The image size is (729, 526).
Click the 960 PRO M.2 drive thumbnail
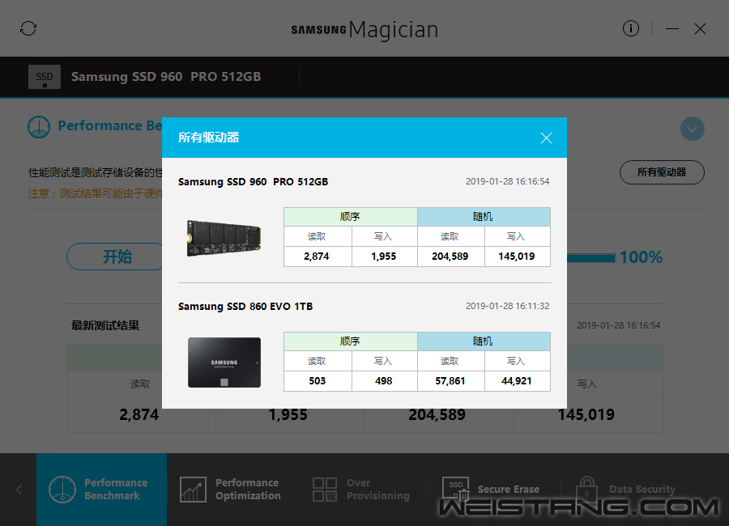click(x=224, y=239)
